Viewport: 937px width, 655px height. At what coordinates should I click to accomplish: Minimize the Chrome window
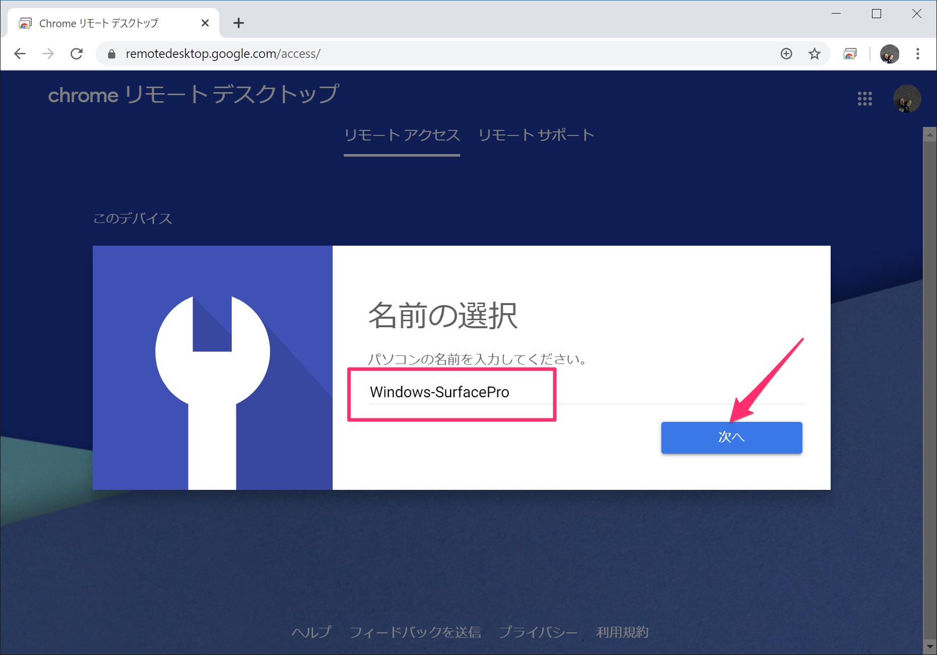pyautogui.click(x=836, y=14)
